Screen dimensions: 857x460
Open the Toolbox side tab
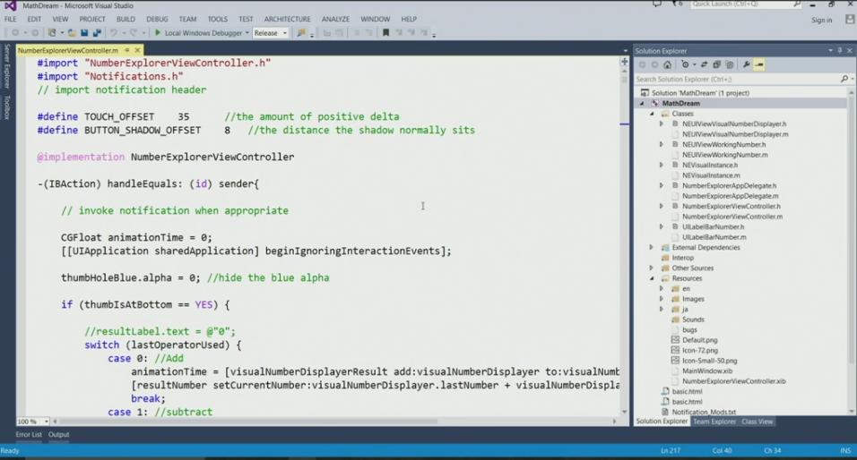coord(7,107)
